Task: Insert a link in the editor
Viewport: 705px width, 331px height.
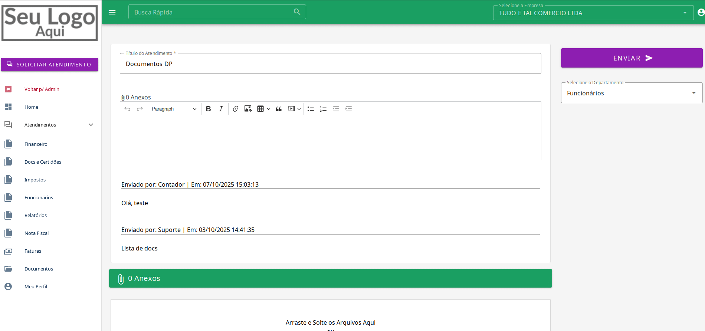Action: pos(235,109)
